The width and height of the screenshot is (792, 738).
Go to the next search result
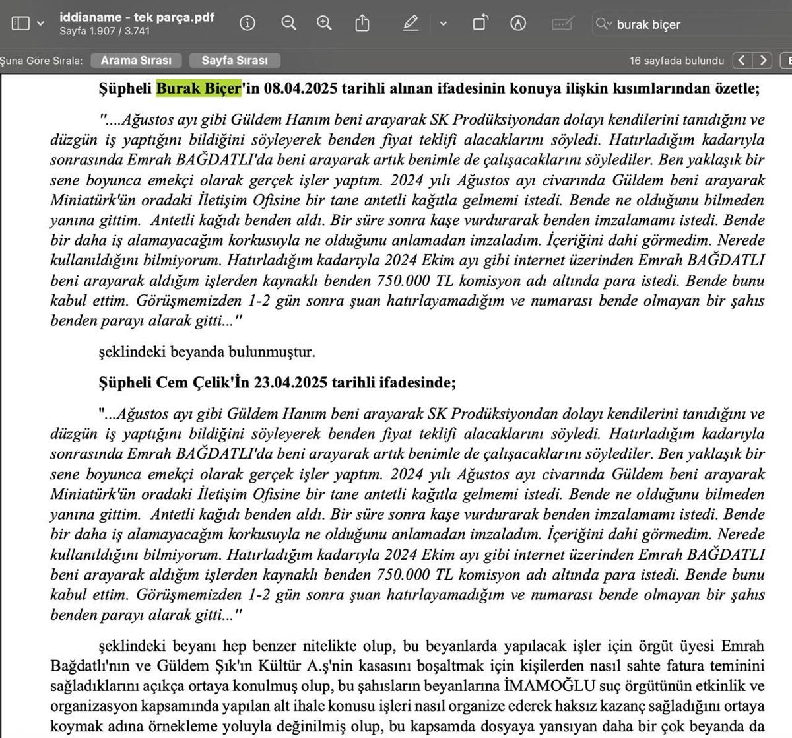point(763,61)
